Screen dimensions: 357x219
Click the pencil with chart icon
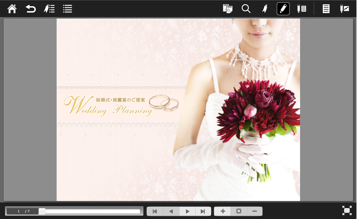[x=344, y=9]
